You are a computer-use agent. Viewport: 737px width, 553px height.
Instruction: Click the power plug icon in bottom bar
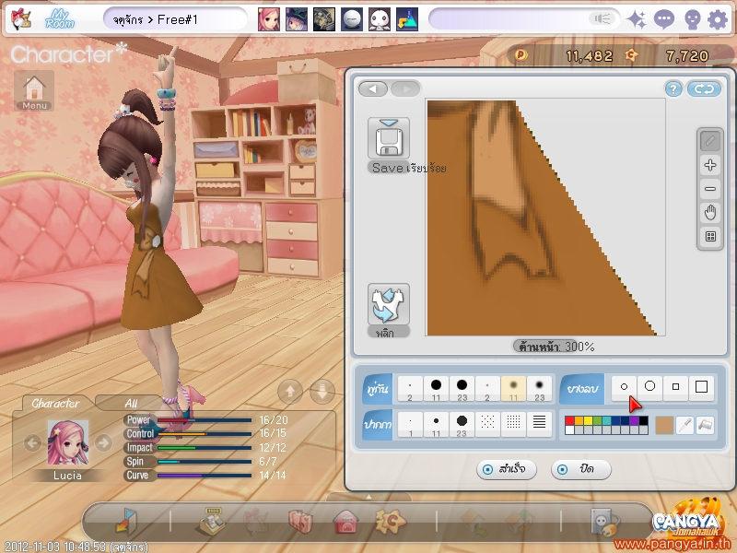point(605,522)
